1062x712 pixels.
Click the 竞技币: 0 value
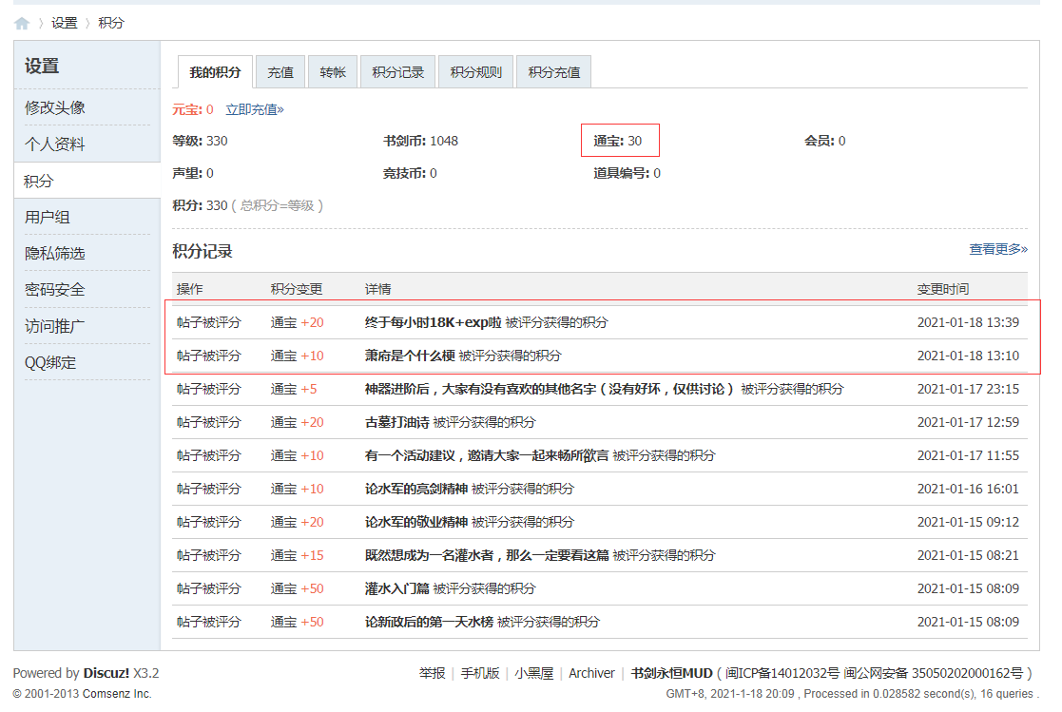tap(410, 173)
